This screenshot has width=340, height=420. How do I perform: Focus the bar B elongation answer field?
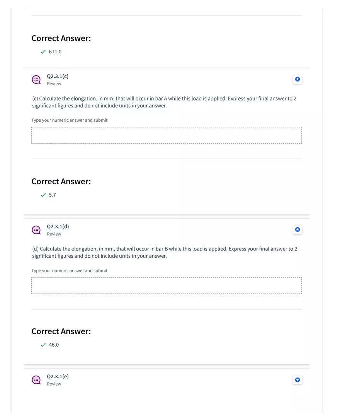click(x=167, y=286)
